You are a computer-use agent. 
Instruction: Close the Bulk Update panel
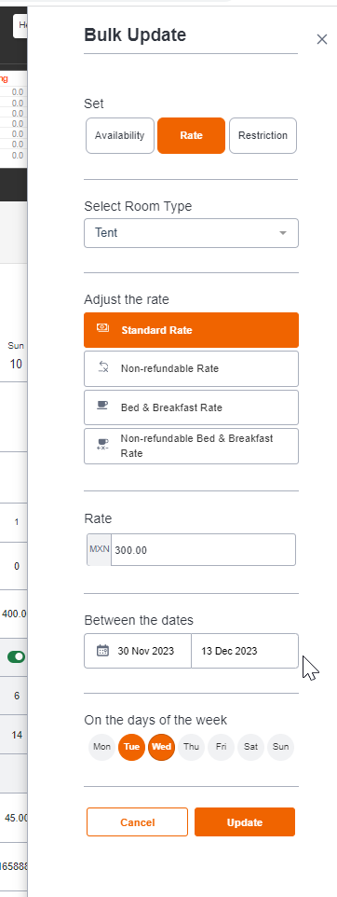(x=322, y=39)
